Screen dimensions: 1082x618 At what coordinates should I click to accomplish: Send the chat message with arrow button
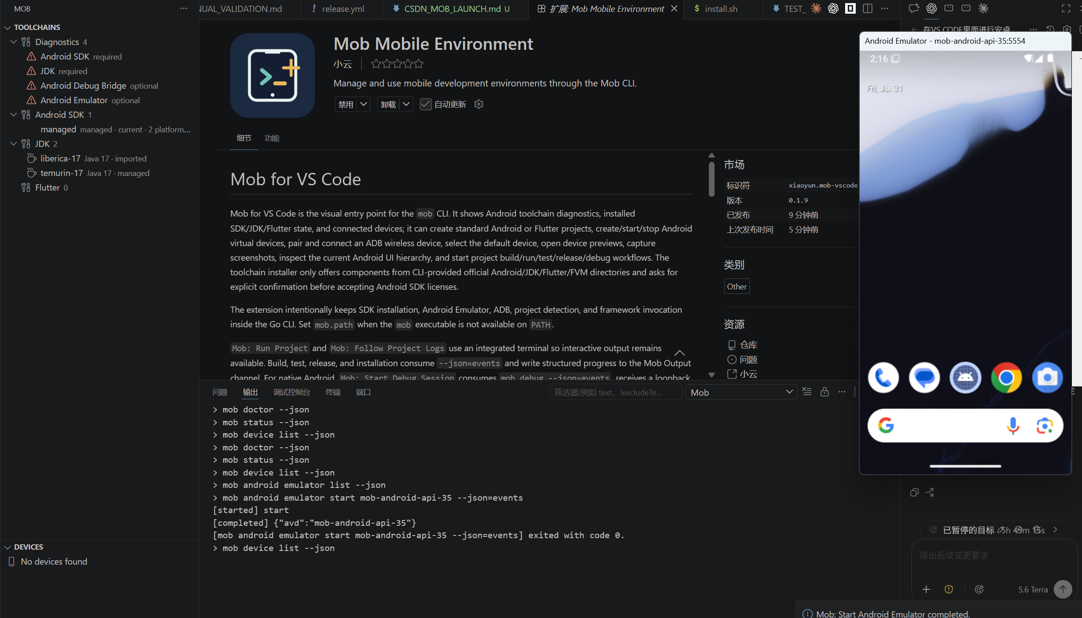pos(1063,589)
